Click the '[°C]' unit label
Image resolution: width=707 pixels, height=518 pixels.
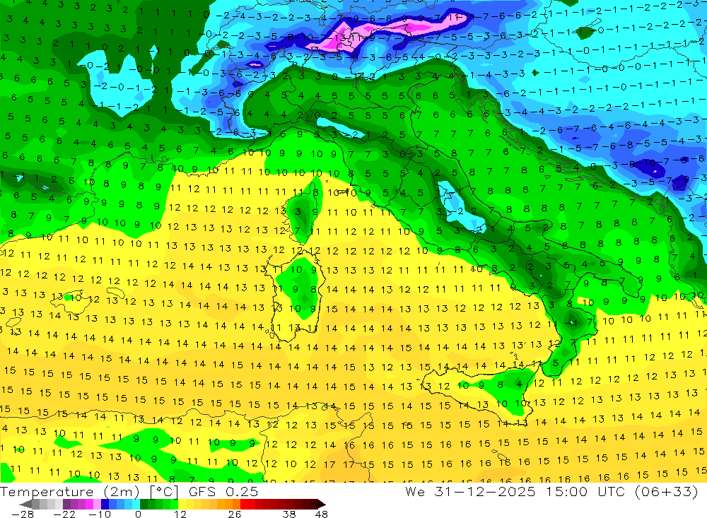pos(164,492)
